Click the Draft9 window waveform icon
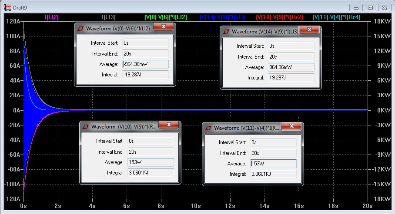The height and width of the screenshot is (214, 395). (x=8, y=7)
